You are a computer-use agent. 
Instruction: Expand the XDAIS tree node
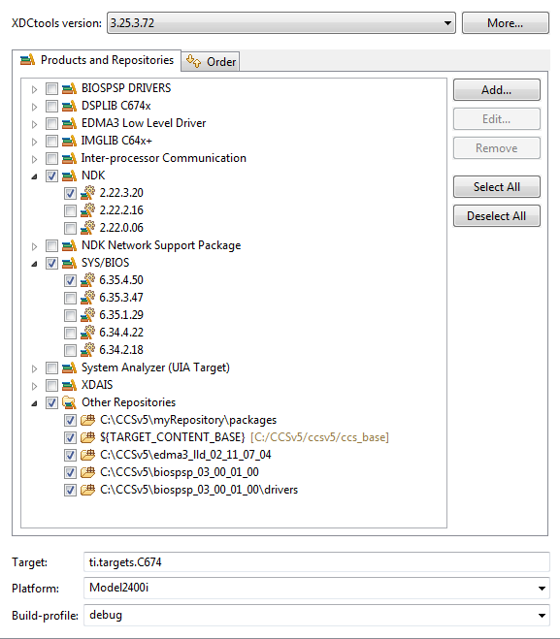(x=35, y=386)
